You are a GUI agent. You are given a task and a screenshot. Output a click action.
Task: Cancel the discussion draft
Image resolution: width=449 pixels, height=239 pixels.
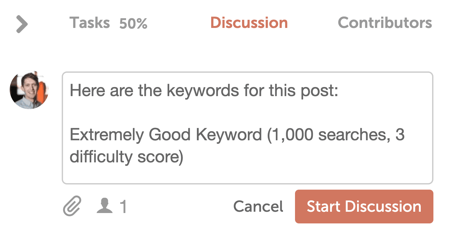tap(258, 207)
